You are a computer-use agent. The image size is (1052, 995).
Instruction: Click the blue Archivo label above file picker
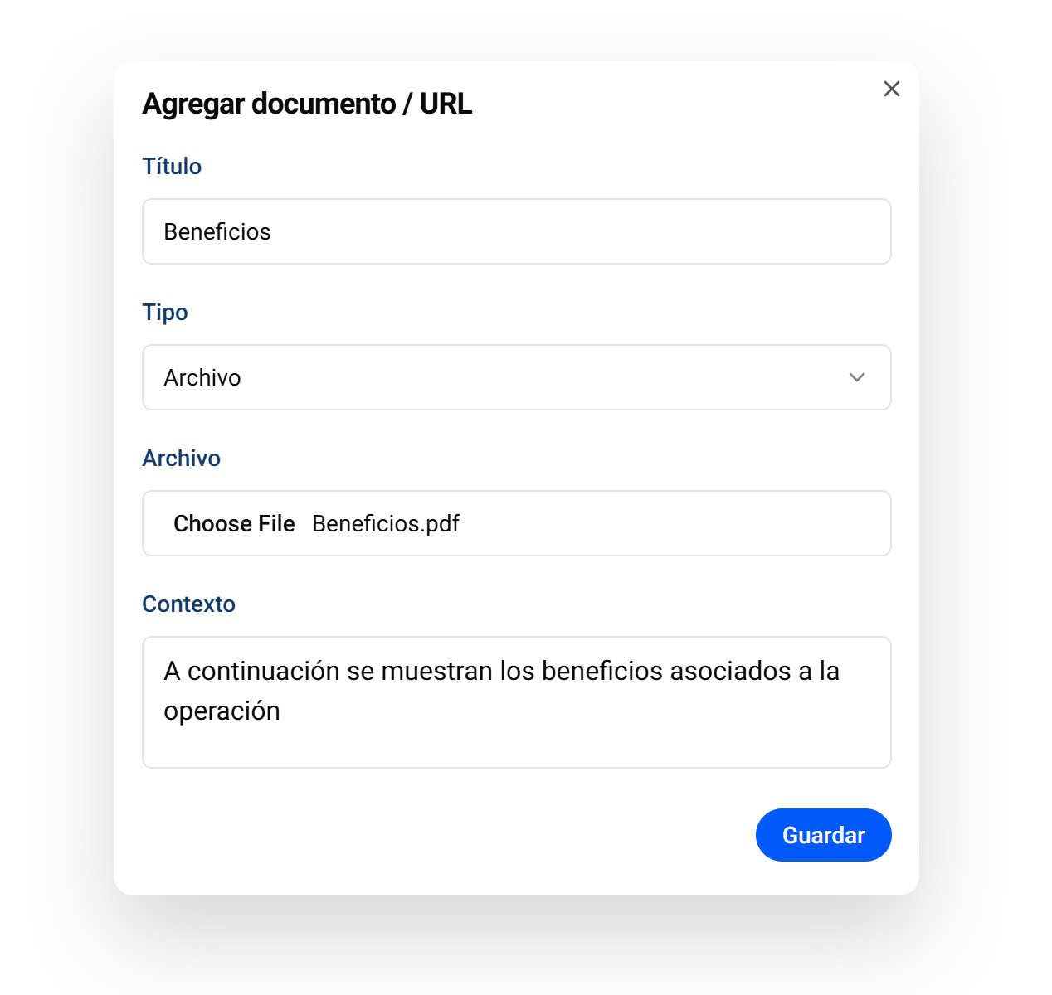(x=181, y=458)
